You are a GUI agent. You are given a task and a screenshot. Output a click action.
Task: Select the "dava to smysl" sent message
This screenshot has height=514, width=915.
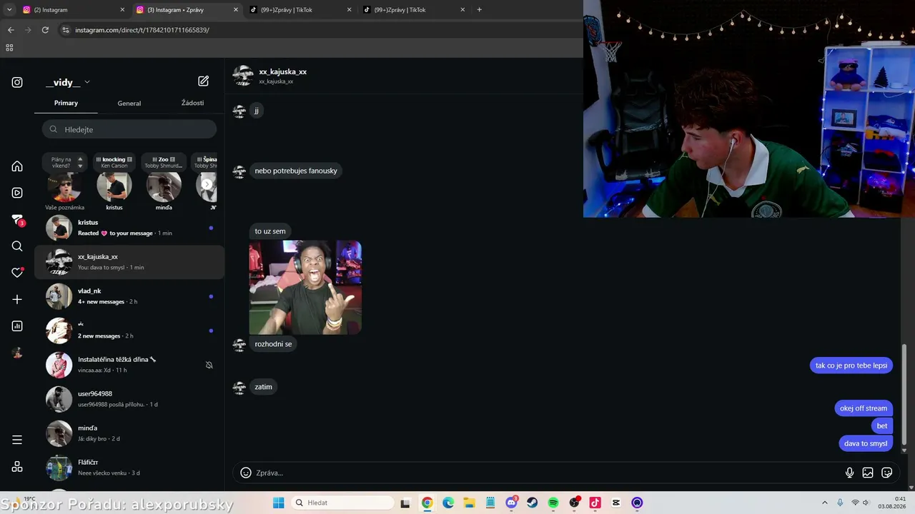pos(866,443)
